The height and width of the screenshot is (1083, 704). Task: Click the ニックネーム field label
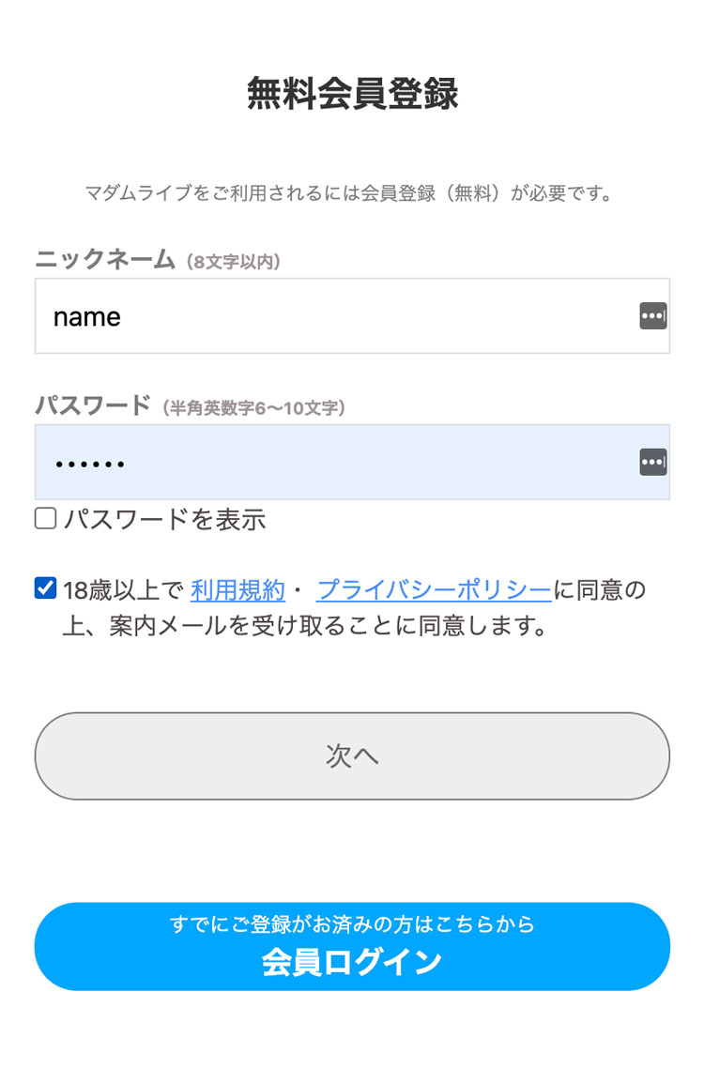[x=105, y=259]
